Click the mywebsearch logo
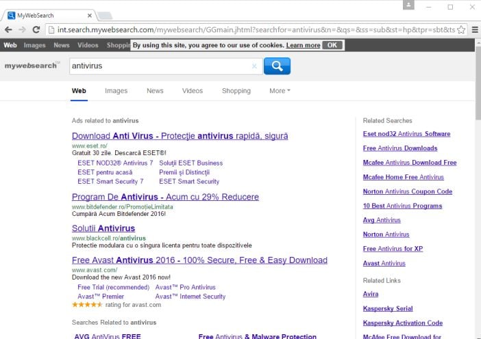The image size is (481, 339). click(31, 66)
